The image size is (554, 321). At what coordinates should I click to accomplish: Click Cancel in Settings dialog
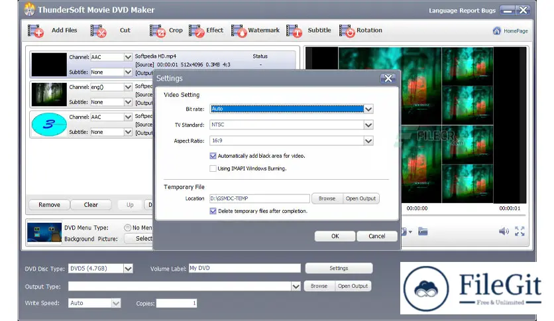coord(377,236)
